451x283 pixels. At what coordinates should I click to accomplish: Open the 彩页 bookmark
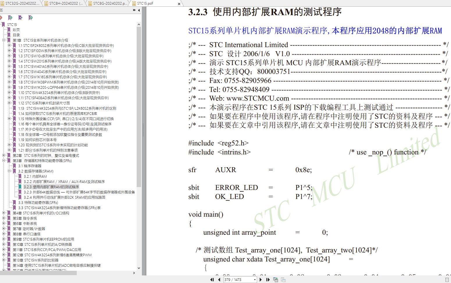tap(16, 30)
